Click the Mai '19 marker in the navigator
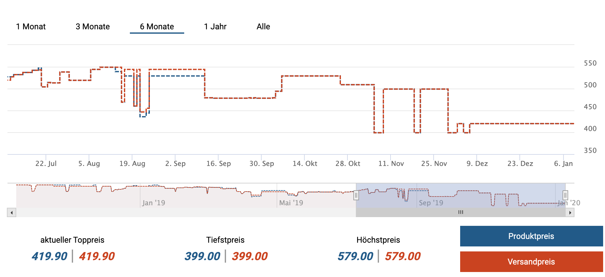 coord(291,203)
